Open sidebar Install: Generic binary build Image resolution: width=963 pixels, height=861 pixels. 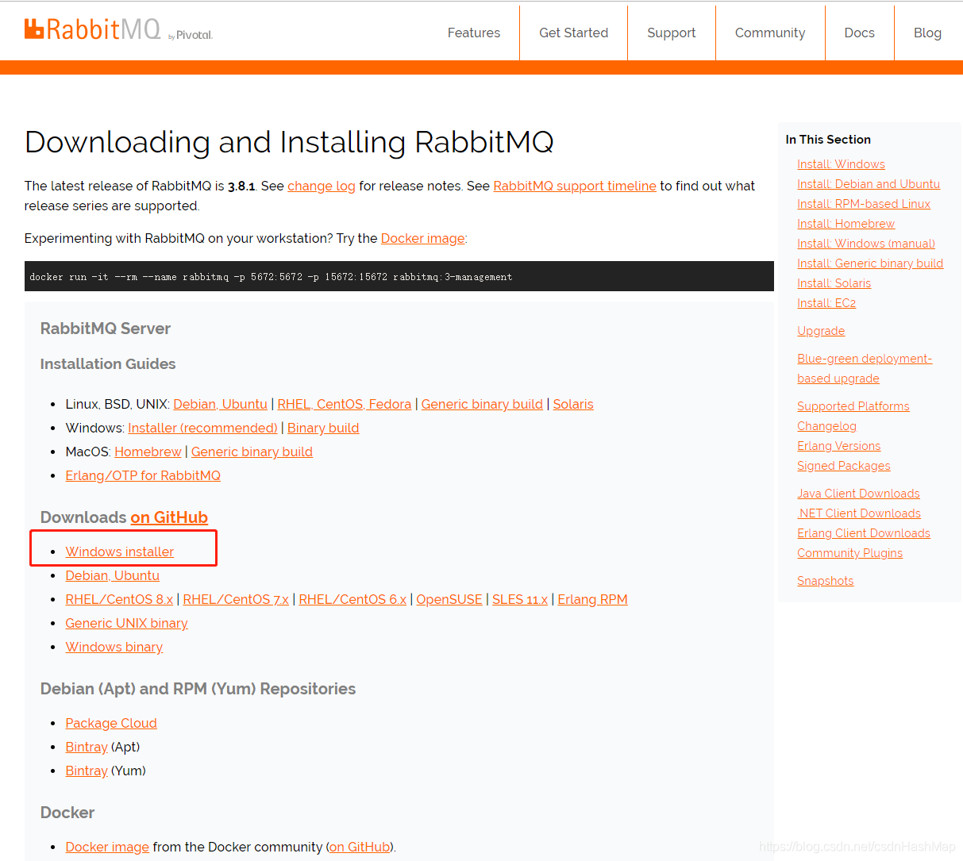click(x=870, y=263)
